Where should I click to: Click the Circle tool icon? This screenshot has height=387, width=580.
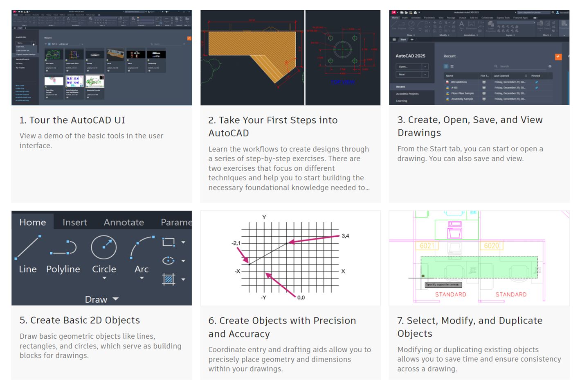[x=103, y=247]
